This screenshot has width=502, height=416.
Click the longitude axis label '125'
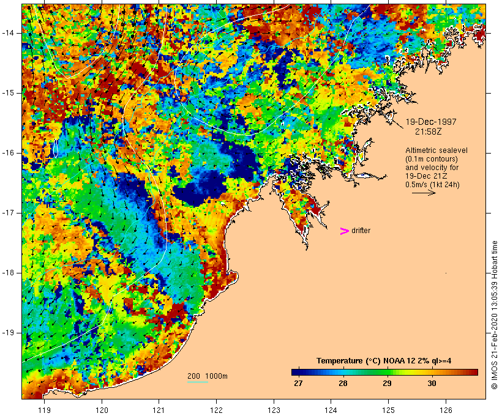(388, 410)
